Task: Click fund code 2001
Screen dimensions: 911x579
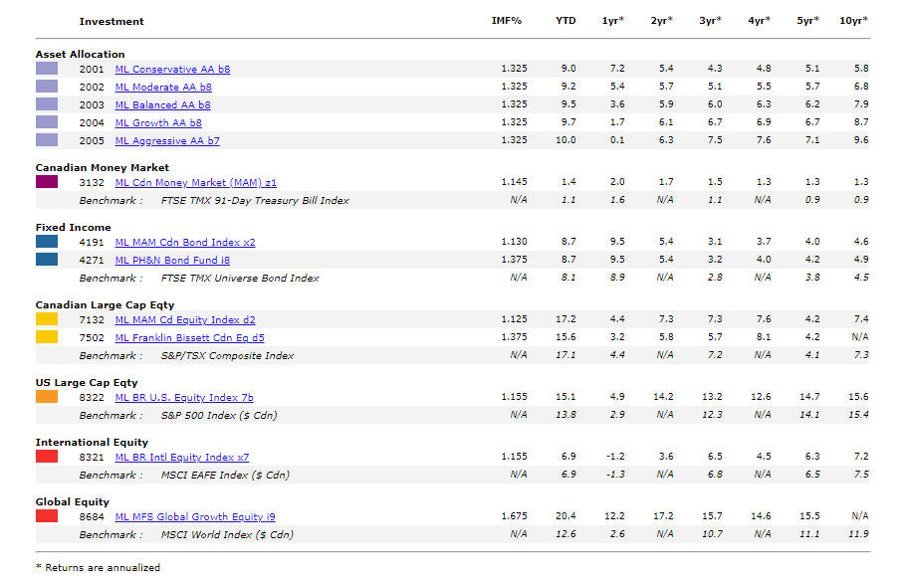Action: coord(92,70)
